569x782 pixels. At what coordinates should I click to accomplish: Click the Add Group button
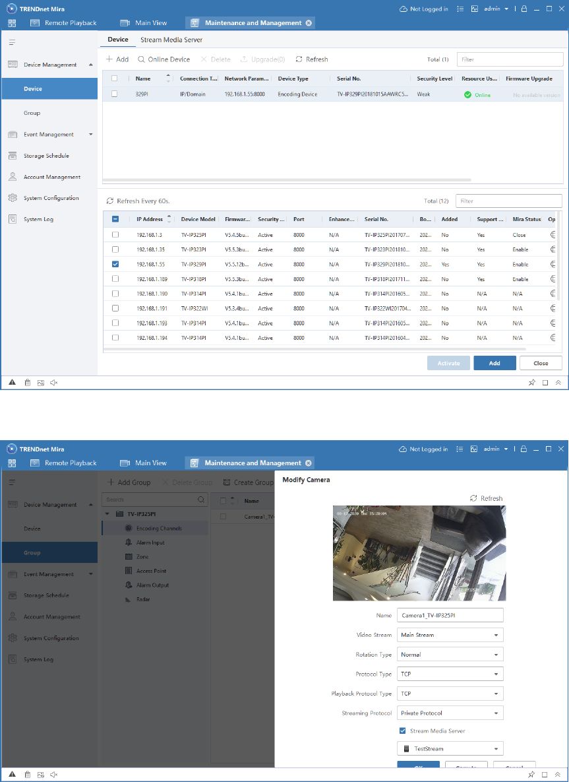[x=129, y=482]
